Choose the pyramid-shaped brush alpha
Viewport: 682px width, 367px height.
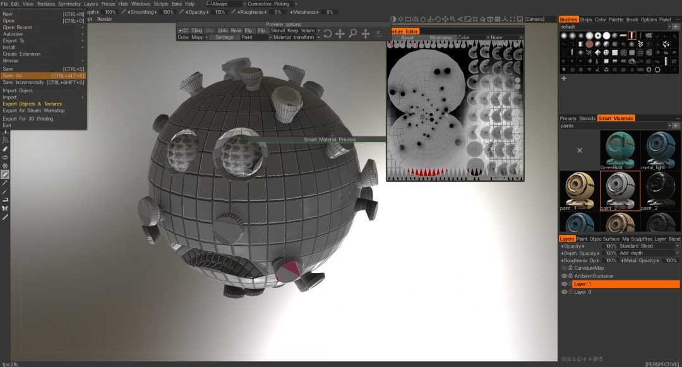(x=598, y=52)
